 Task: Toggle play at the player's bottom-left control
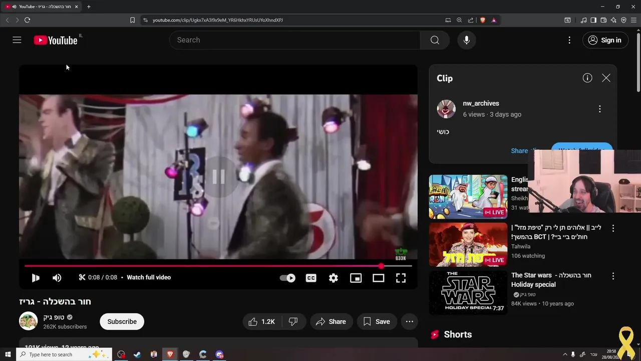36,278
